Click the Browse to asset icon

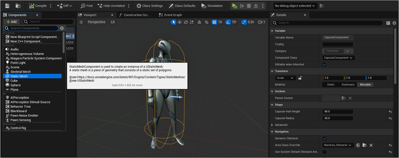(18, 6)
